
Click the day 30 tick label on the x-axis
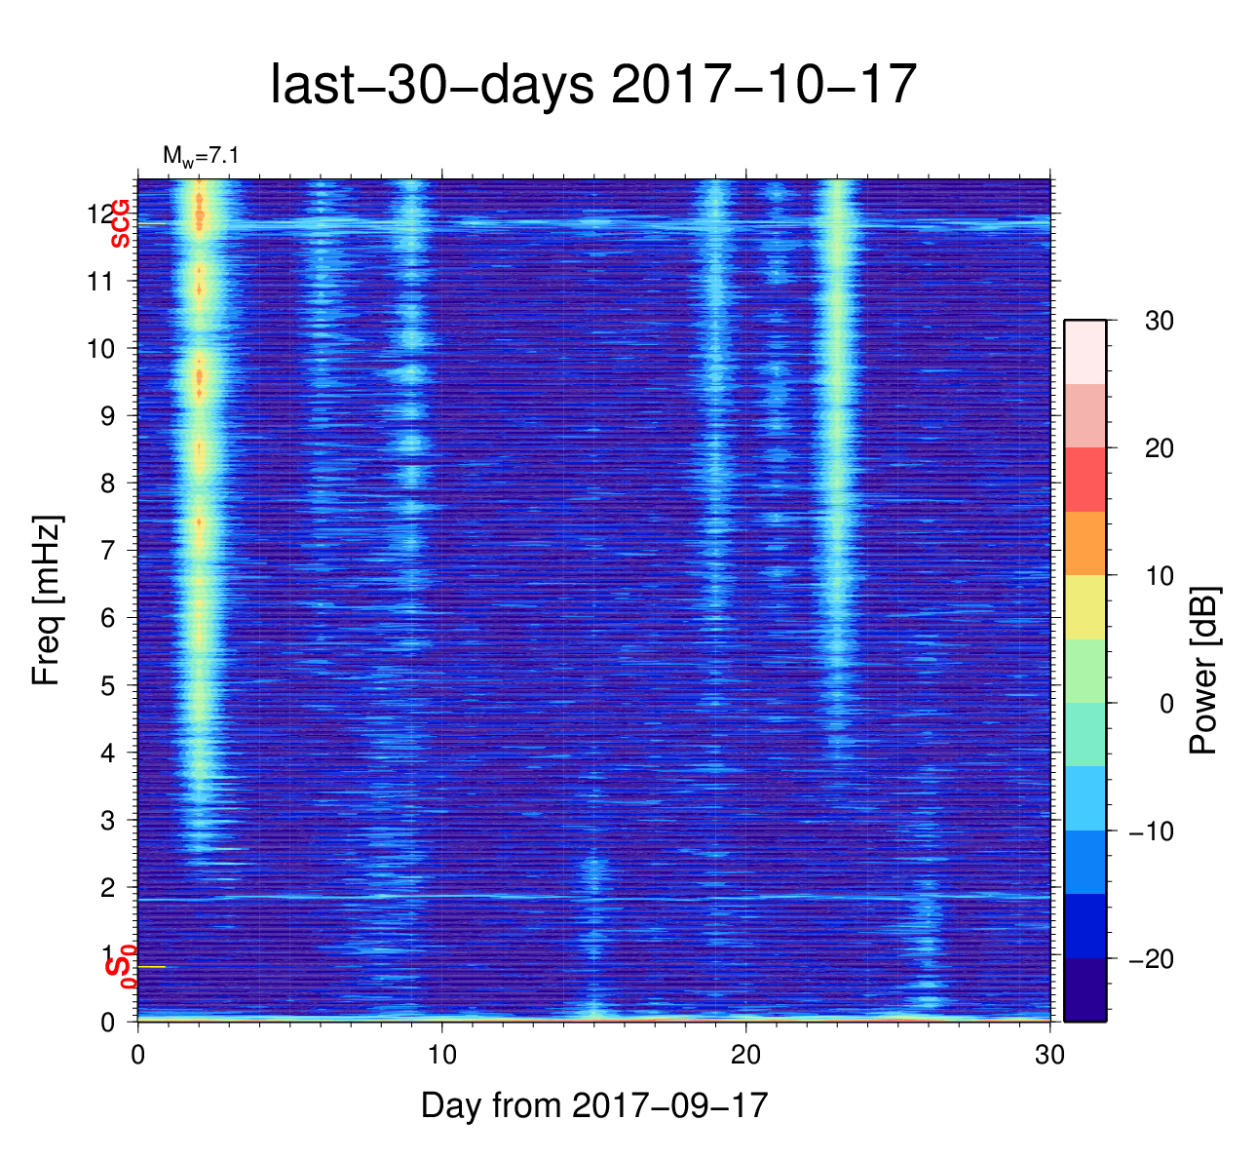click(x=1049, y=1056)
